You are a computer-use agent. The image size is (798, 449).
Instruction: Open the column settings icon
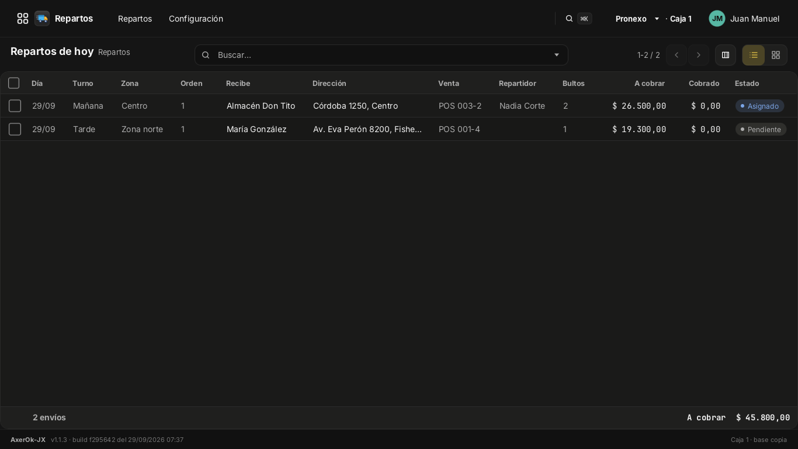[x=726, y=55]
